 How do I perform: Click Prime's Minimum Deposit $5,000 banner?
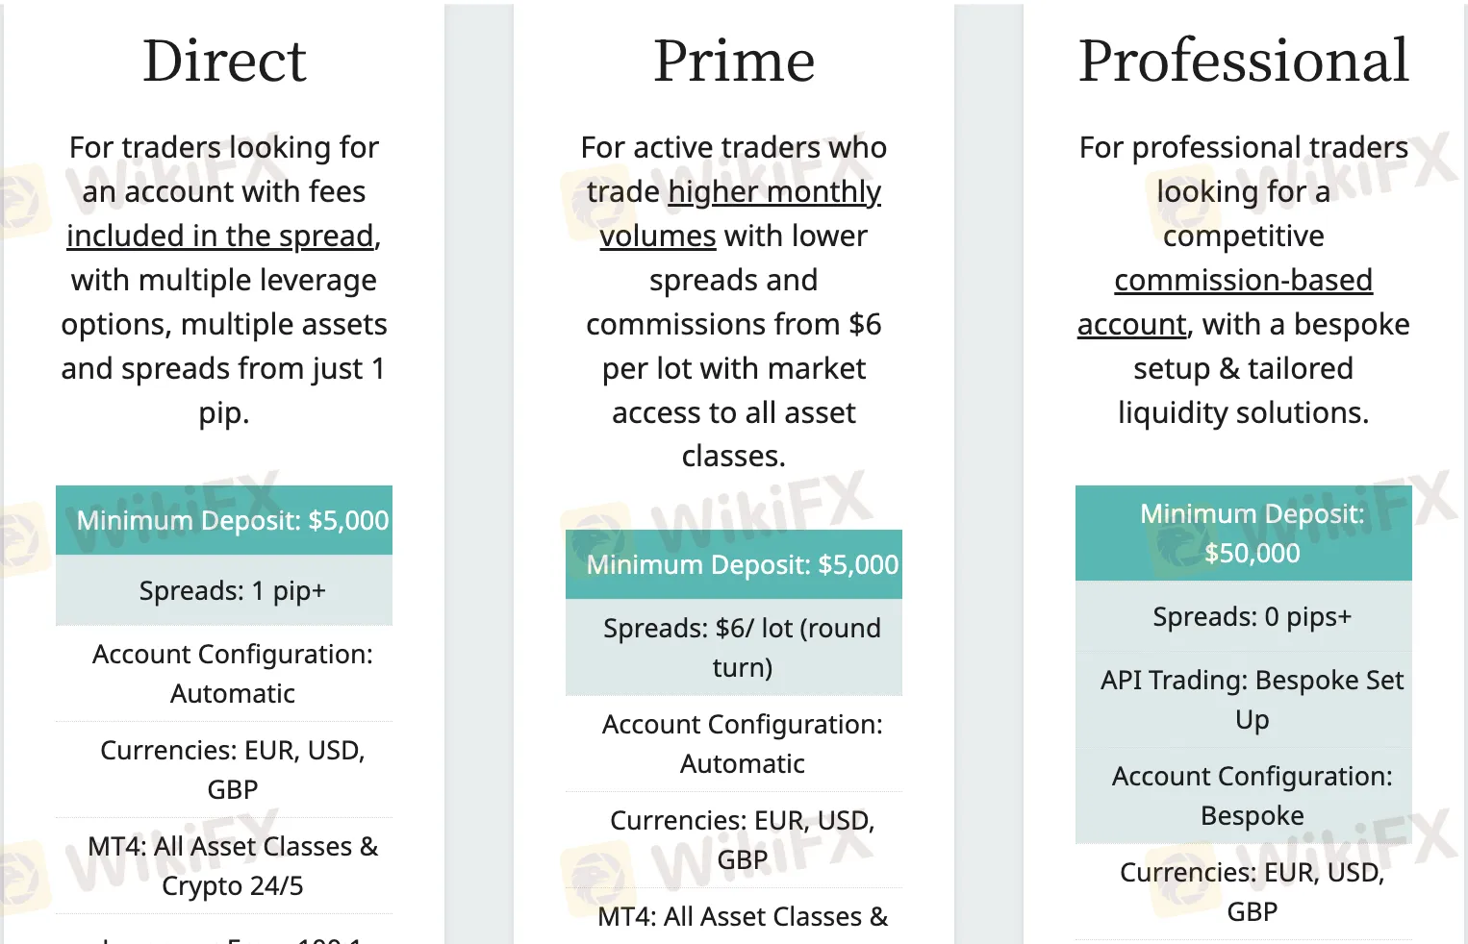(734, 564)
